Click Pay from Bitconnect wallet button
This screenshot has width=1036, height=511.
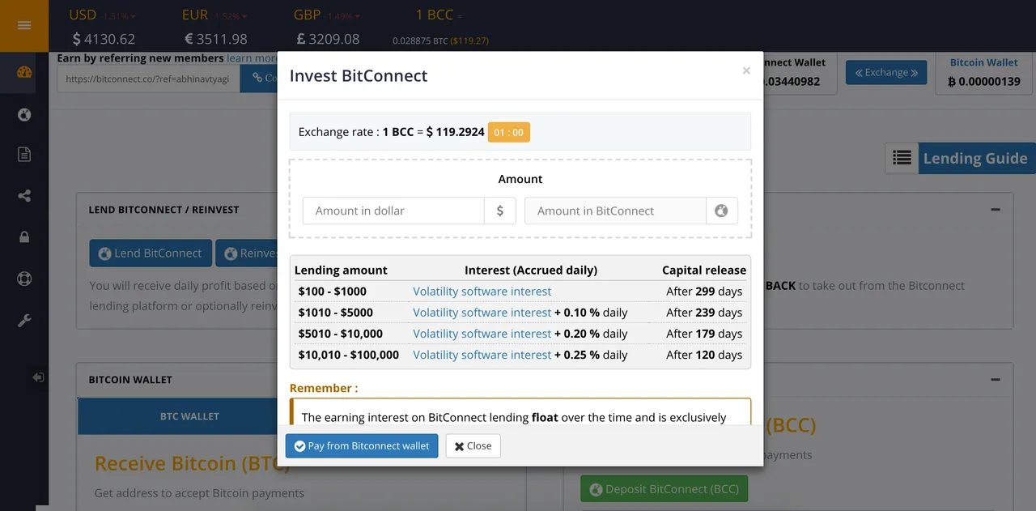click(362, 445)
